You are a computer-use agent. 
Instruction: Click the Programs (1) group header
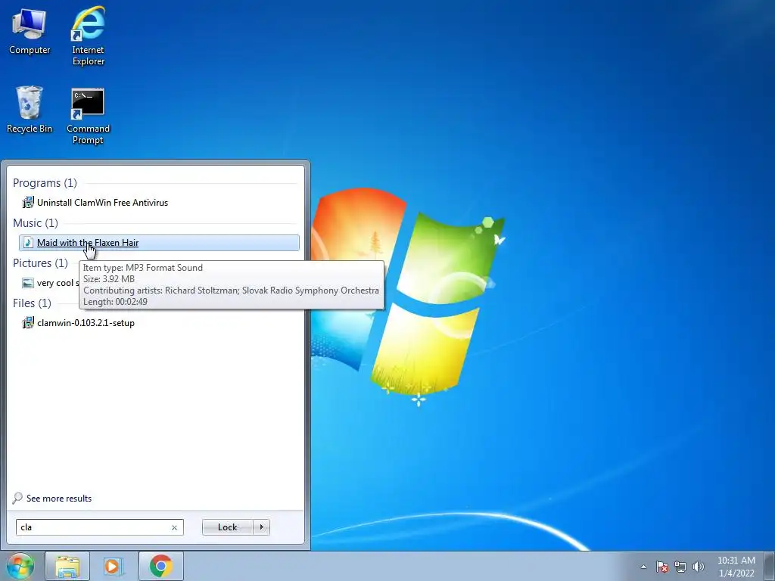coord(45,183)
